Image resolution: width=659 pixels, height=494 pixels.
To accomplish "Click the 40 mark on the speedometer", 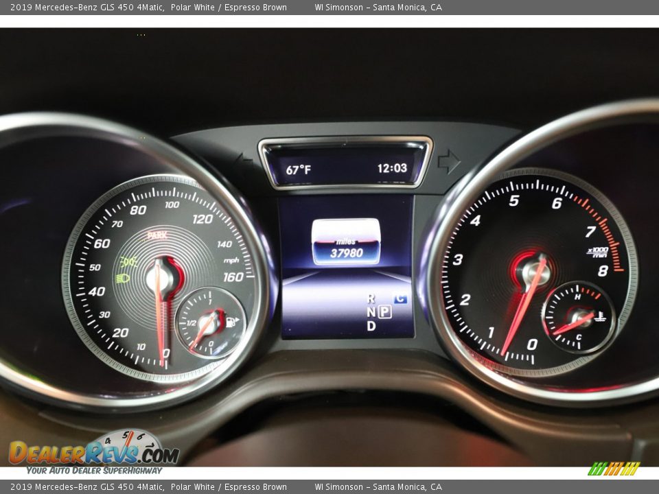I will tap(97, 291).
